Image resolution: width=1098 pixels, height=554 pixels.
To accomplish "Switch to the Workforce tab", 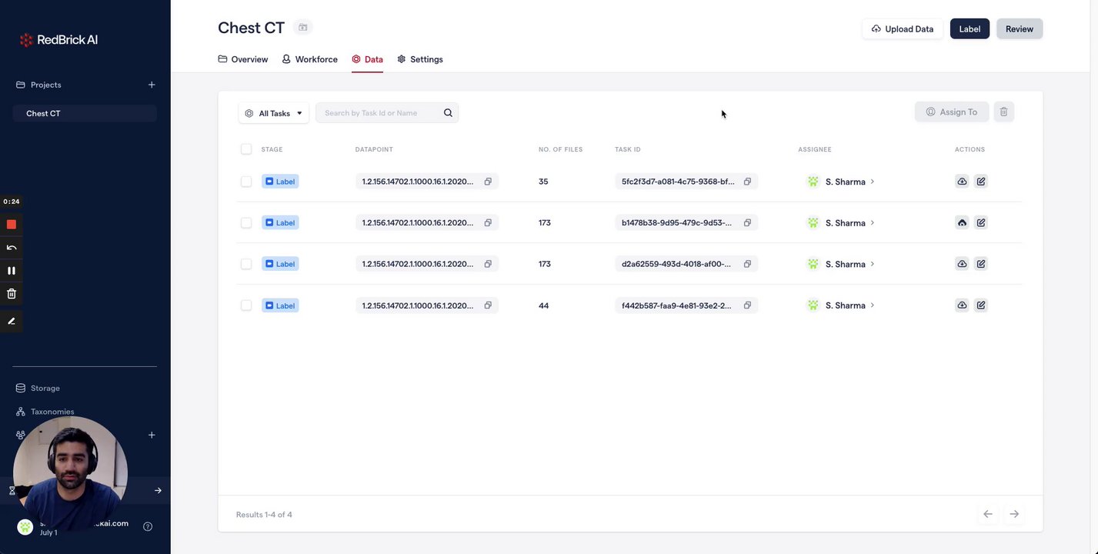I will 309,59.
